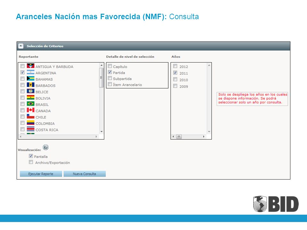
Task: Click the Belice flag icon
Action: [31, 91]
